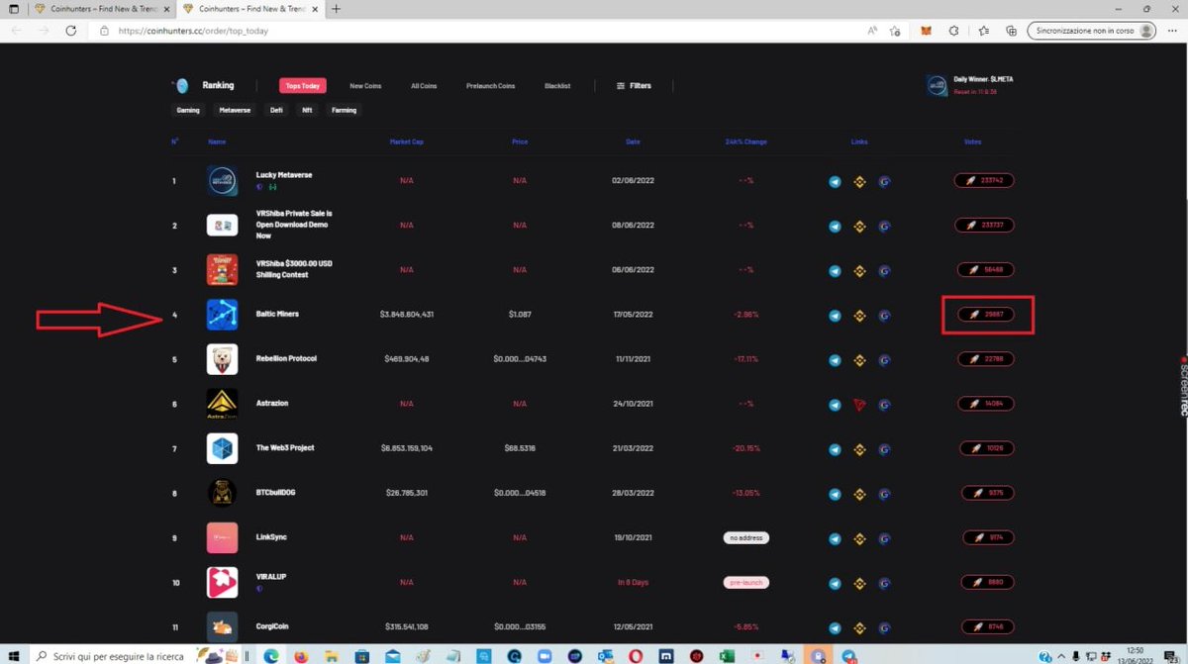
Task: Open Binance chain link for VIRALUP
Action: click(859, 583)
